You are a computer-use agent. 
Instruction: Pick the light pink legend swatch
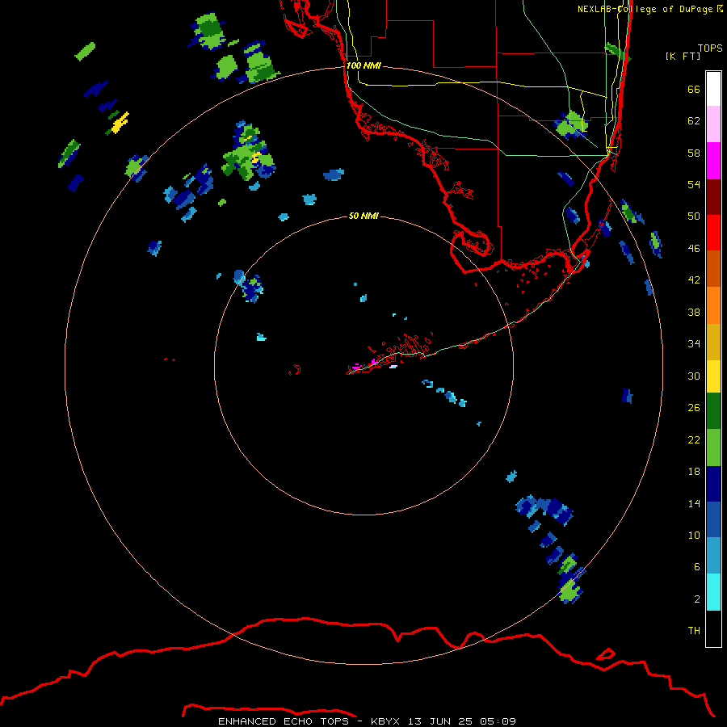[713, 124]
